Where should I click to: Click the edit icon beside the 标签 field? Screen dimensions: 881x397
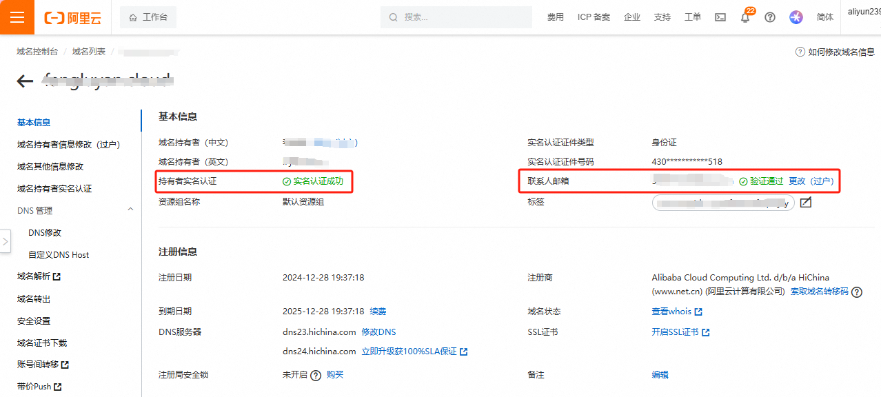click(806, 203)
